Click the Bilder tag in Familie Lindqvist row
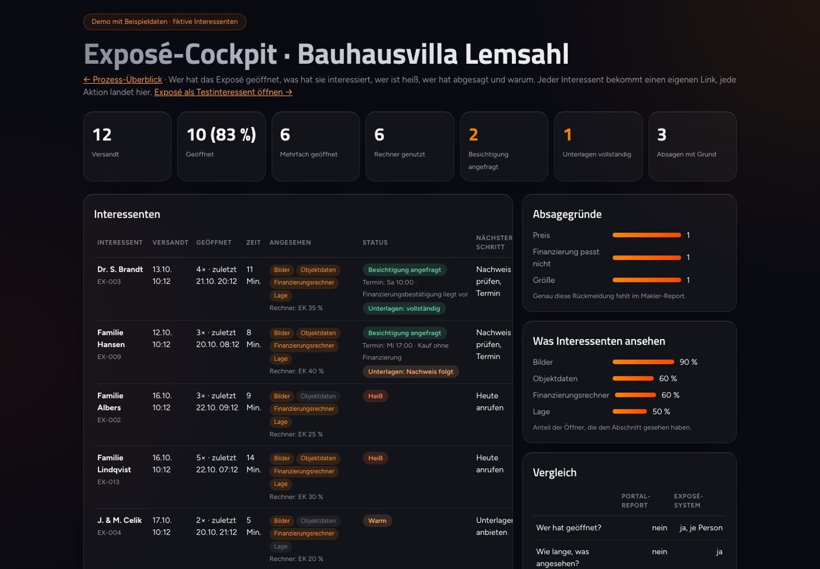Image resolution: width=820 pixels, height=569 pixels. pos(282,458)
